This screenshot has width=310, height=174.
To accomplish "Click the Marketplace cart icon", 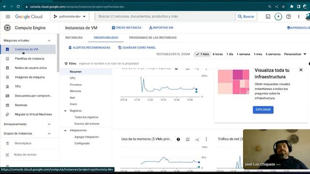I will coord(7,144).
